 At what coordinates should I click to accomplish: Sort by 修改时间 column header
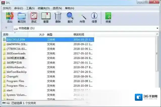[x=83, y=34]
